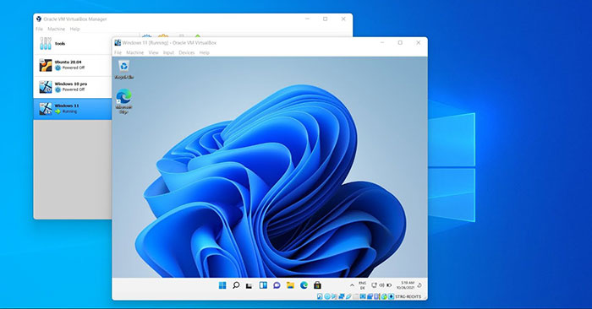Image resolution: width=592 pixels, height=309 pixels.
Task: Open Widgets on the Windows 11 taskbar
Action: coord(263,285)
